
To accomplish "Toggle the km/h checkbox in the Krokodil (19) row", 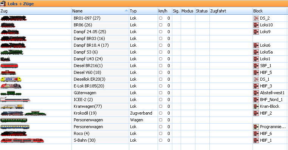I will [x=161, y=113].
